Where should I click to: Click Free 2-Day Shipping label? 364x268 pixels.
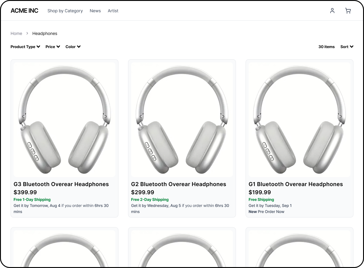[x=150, y=200]
